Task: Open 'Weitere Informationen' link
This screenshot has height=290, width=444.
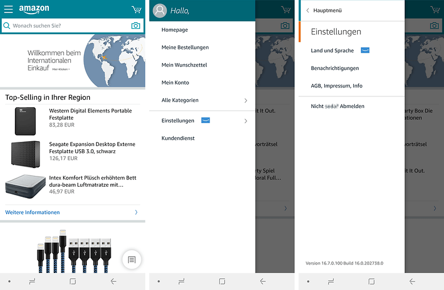Action: pos(32,212)
